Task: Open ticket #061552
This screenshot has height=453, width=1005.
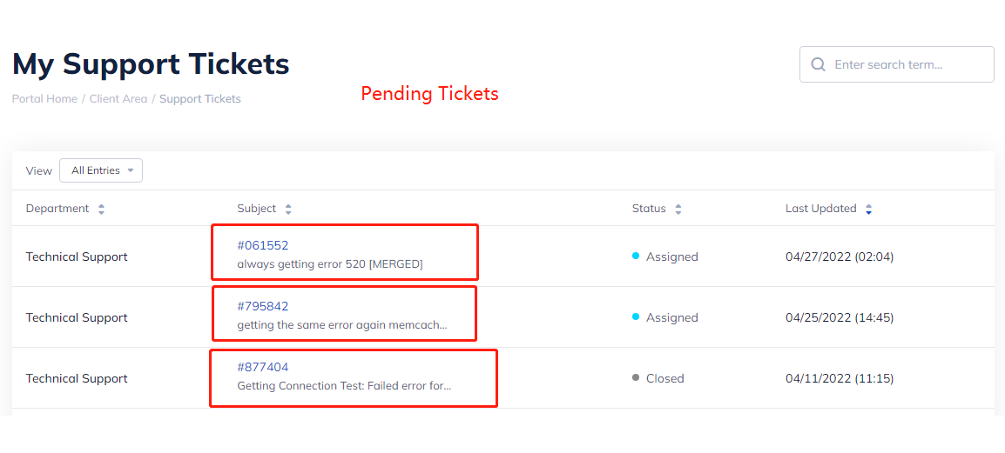Action: pyautogui.click(x=263, y=245)
